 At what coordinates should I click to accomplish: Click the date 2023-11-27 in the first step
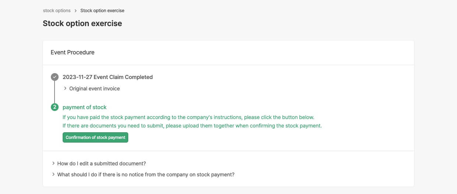tap(77, 77)
